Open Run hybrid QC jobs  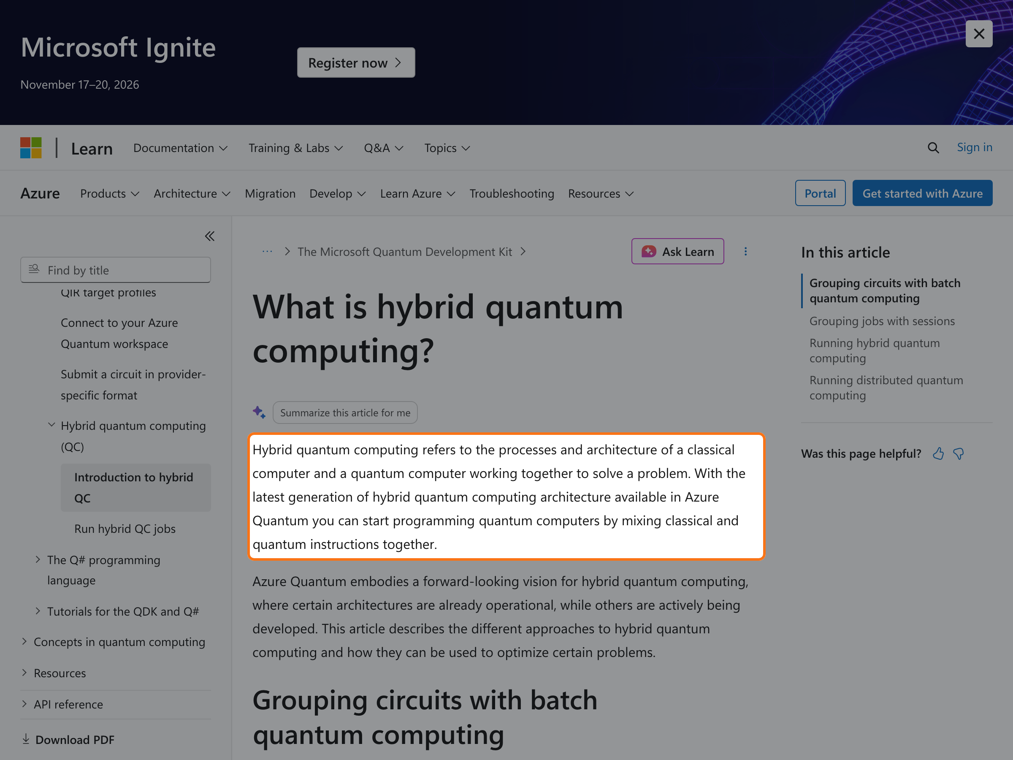pos(125,529)
